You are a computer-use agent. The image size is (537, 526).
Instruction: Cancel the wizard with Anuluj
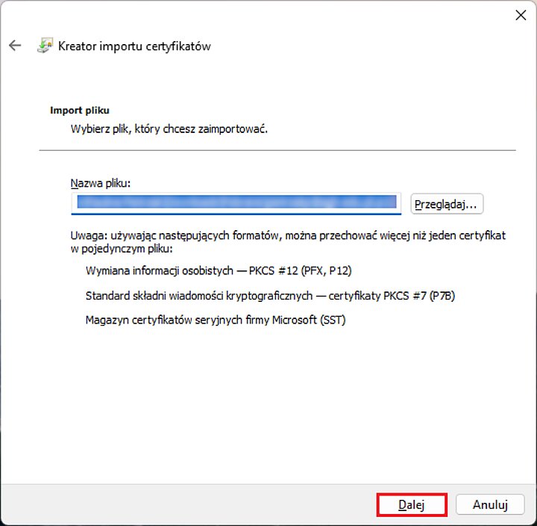pyautogui.click(x=490, y=505)
